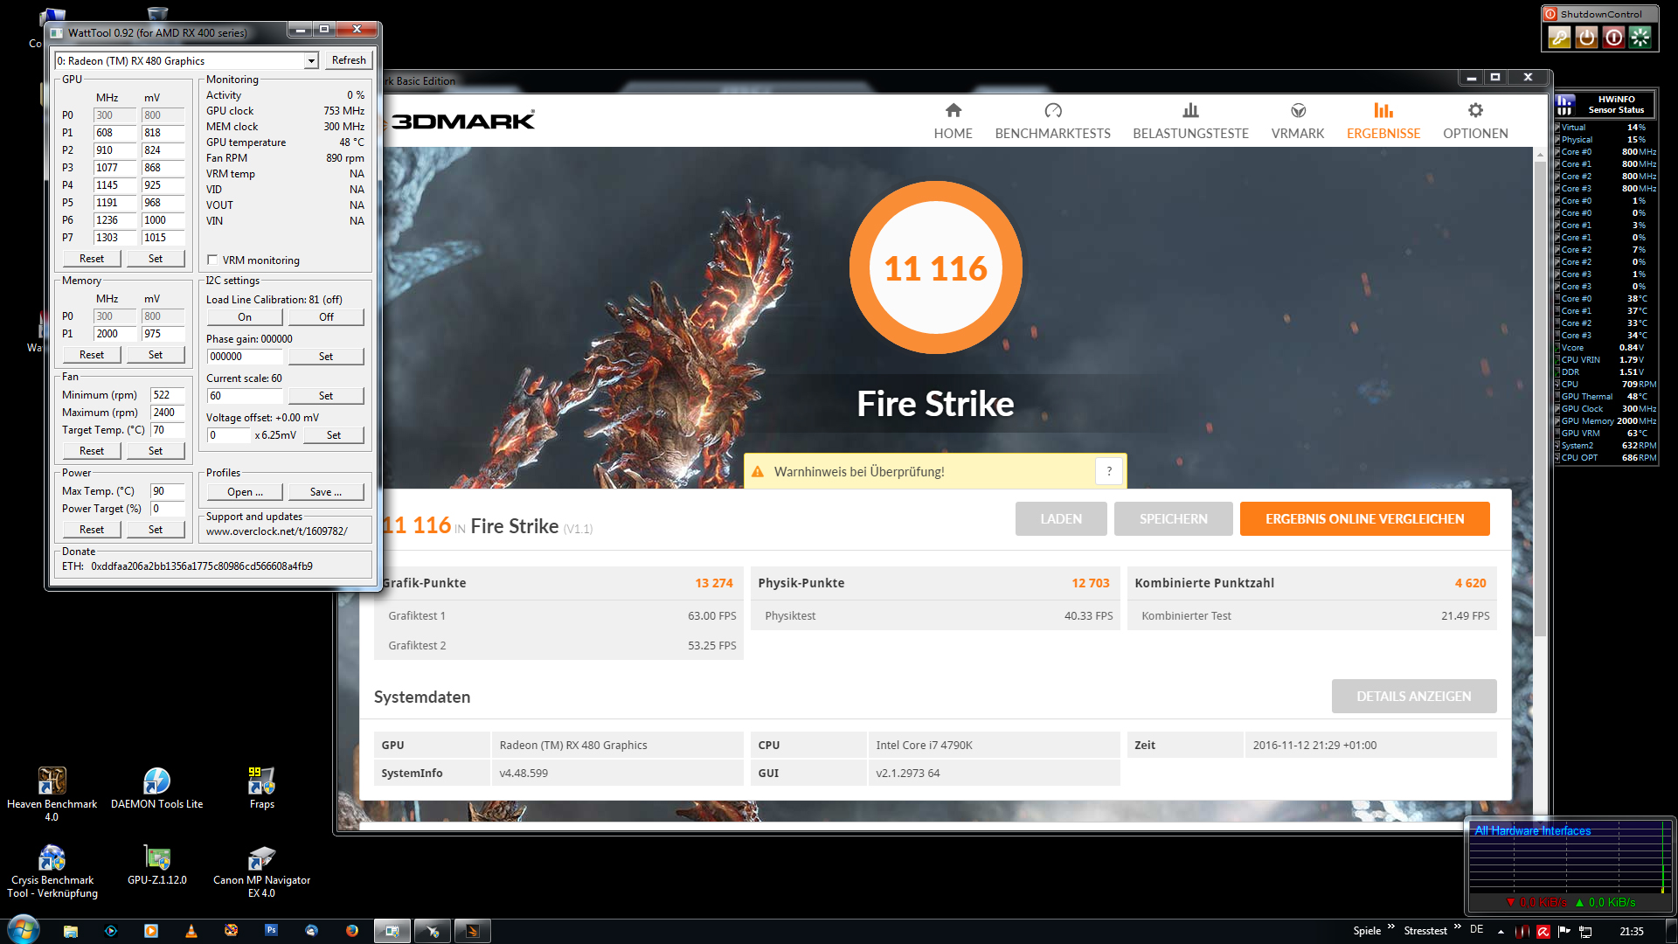1678x944 pixels.
Task: Open the Radeon RX 480 GPU dropdown
Action: [311, 60]
